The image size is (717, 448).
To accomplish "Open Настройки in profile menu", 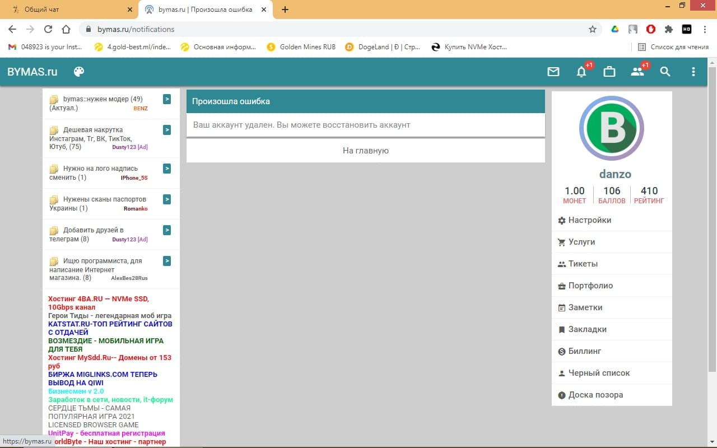I will [589, 220].
